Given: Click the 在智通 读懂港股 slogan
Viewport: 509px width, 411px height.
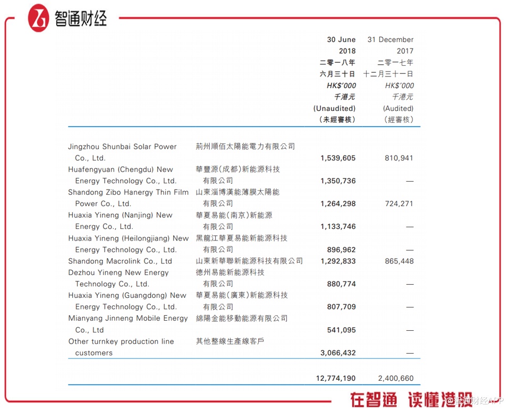Looking at the screenshot, I should click(411, 400).
